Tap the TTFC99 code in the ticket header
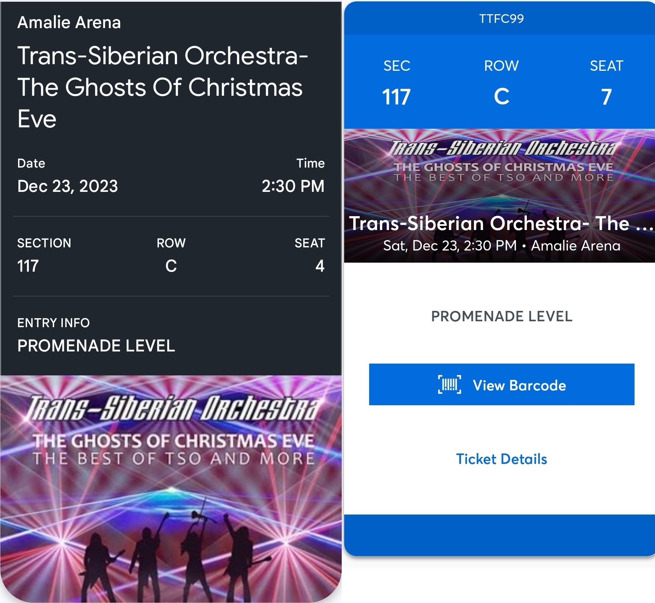 click(x=501, y=19)
